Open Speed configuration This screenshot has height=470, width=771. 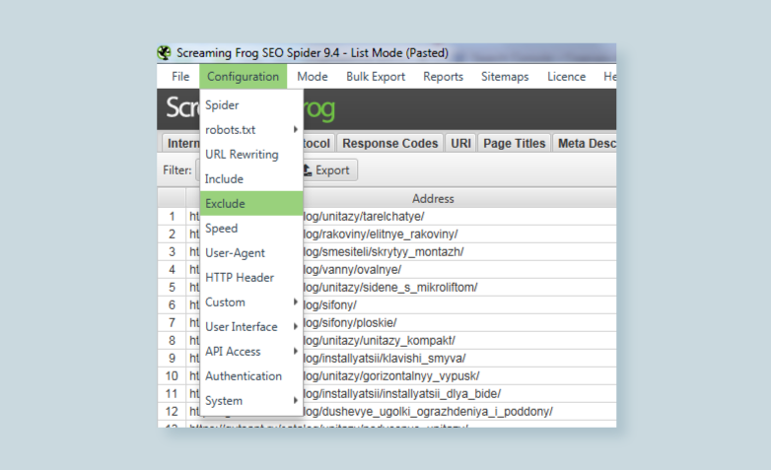(x=251, y=229)
